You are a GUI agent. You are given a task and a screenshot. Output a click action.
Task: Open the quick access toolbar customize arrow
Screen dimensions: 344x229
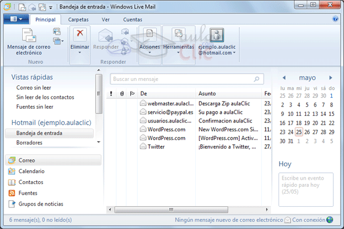click(50, 8)
